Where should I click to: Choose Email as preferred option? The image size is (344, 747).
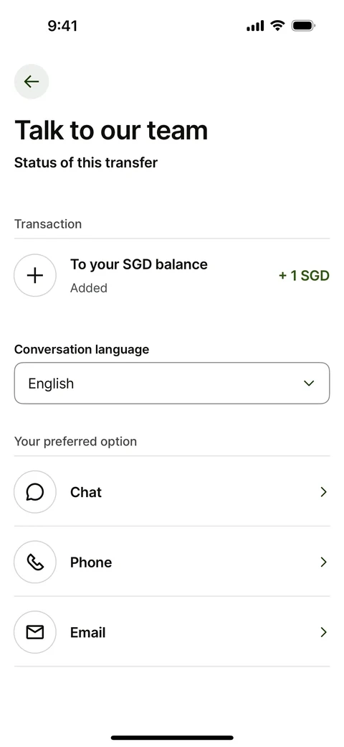click(x=172, y=631)
